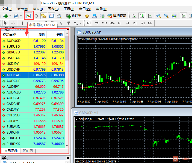Open the Navigator star-folder icon

point(43,16)
